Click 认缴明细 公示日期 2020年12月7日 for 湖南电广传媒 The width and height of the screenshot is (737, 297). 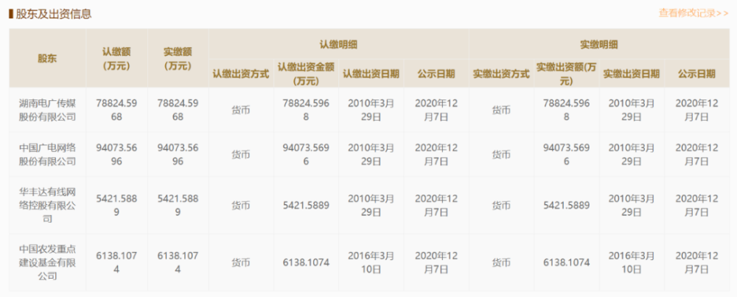pyautogui.click(x=436, y=110)
